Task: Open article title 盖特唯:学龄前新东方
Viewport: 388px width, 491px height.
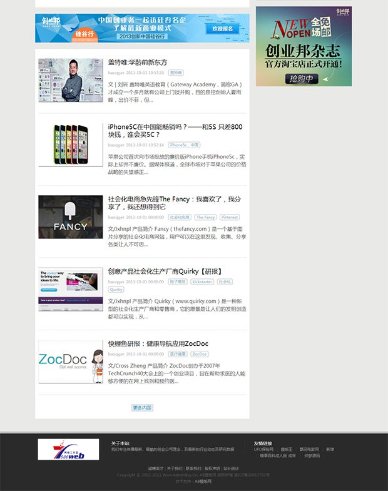Action: point(138,63)
